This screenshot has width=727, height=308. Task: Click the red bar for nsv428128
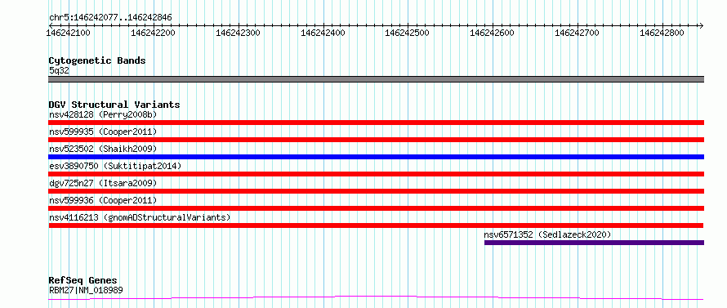(376, 123)
